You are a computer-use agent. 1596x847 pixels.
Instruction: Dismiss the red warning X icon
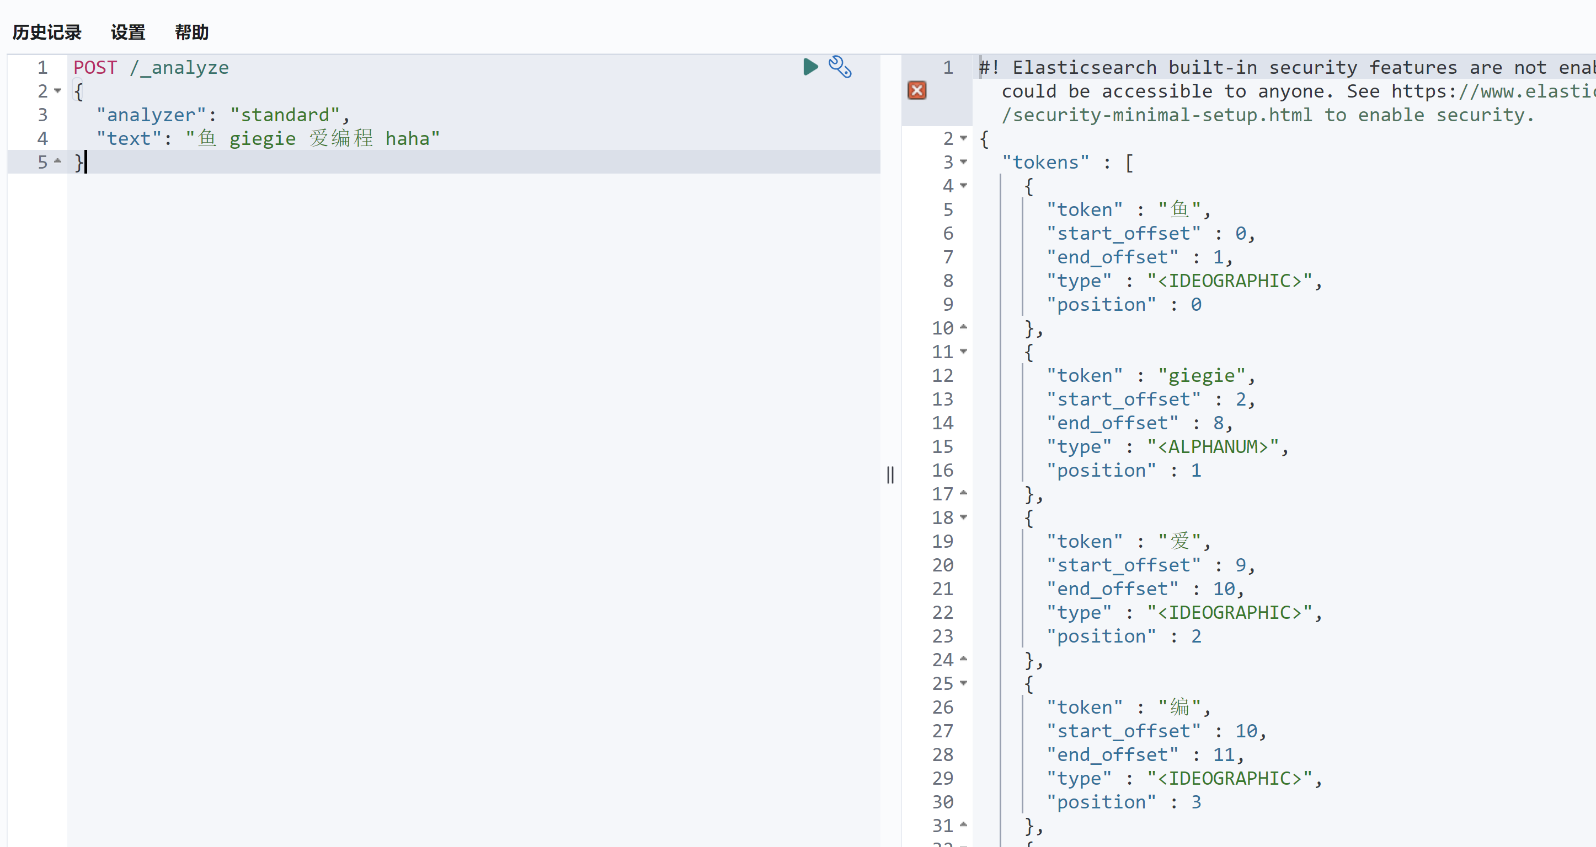pyautogui.click(x=917, y=91)
